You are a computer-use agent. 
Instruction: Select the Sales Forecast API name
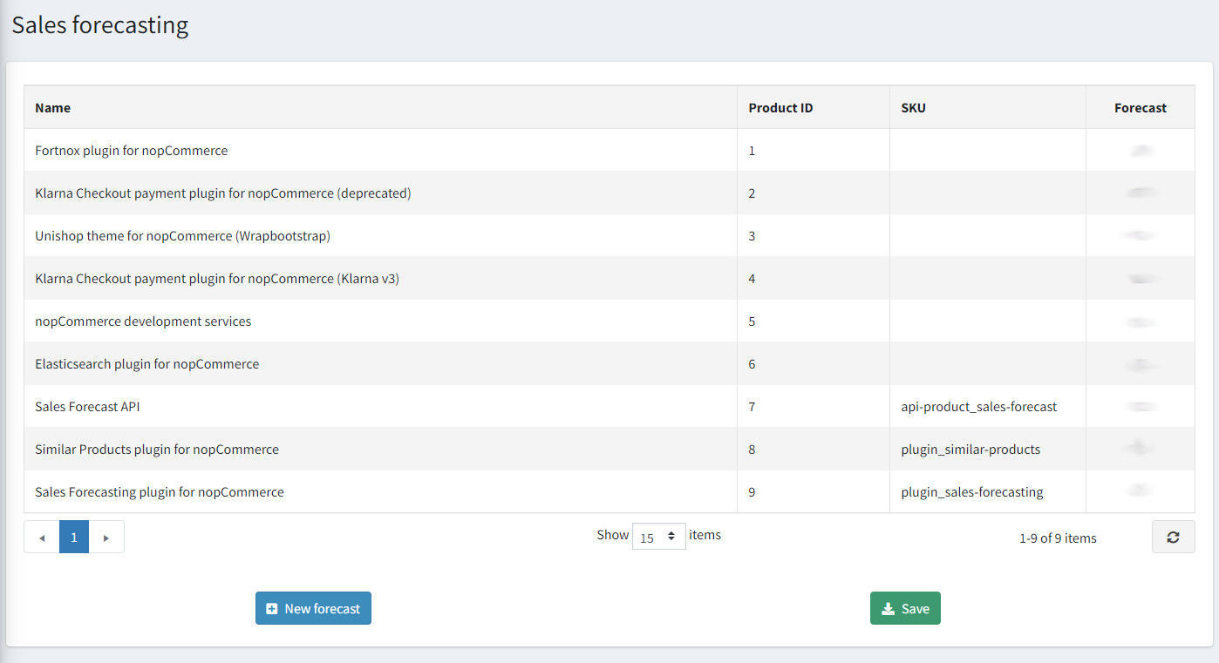coord(87,407)
